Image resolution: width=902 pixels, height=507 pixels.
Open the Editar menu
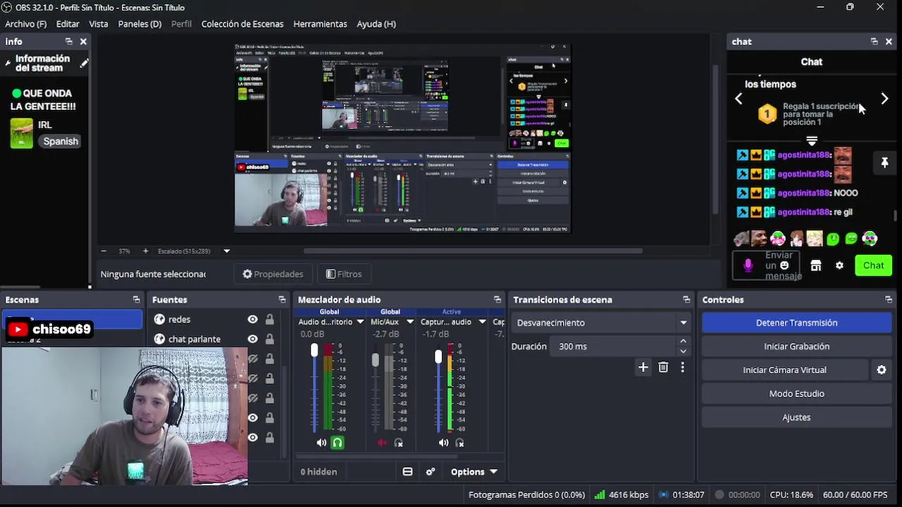tap(68, 24)
